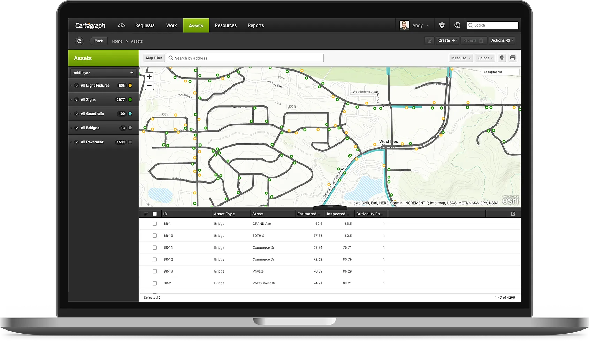Click the map pin location icon
Viewport: 589px width, 341px height.
coord(502,58)
